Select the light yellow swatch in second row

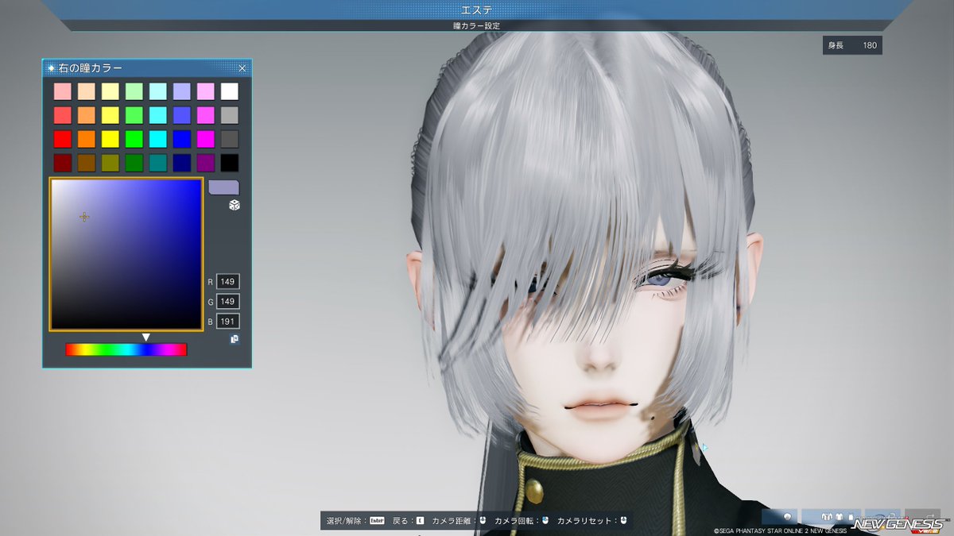tap(111, 115)
